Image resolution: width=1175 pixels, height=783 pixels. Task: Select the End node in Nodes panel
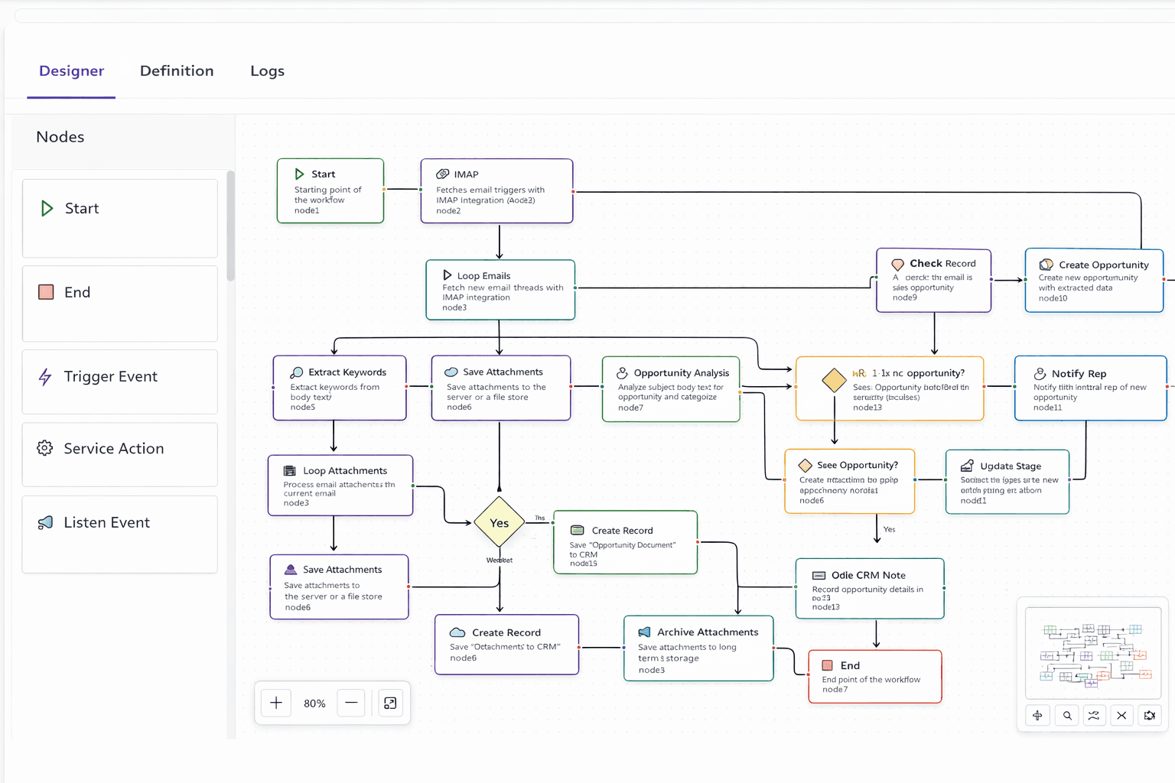pyautogui.click(x=120, y=304)
